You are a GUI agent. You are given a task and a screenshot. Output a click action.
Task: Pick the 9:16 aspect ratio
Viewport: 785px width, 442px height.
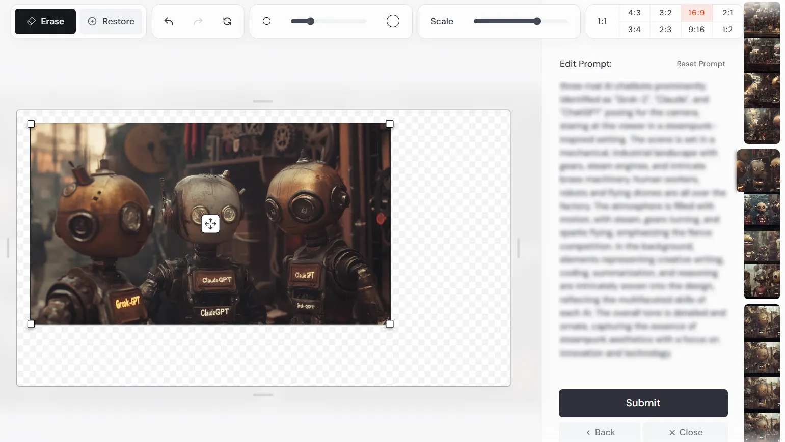[696, 30]
